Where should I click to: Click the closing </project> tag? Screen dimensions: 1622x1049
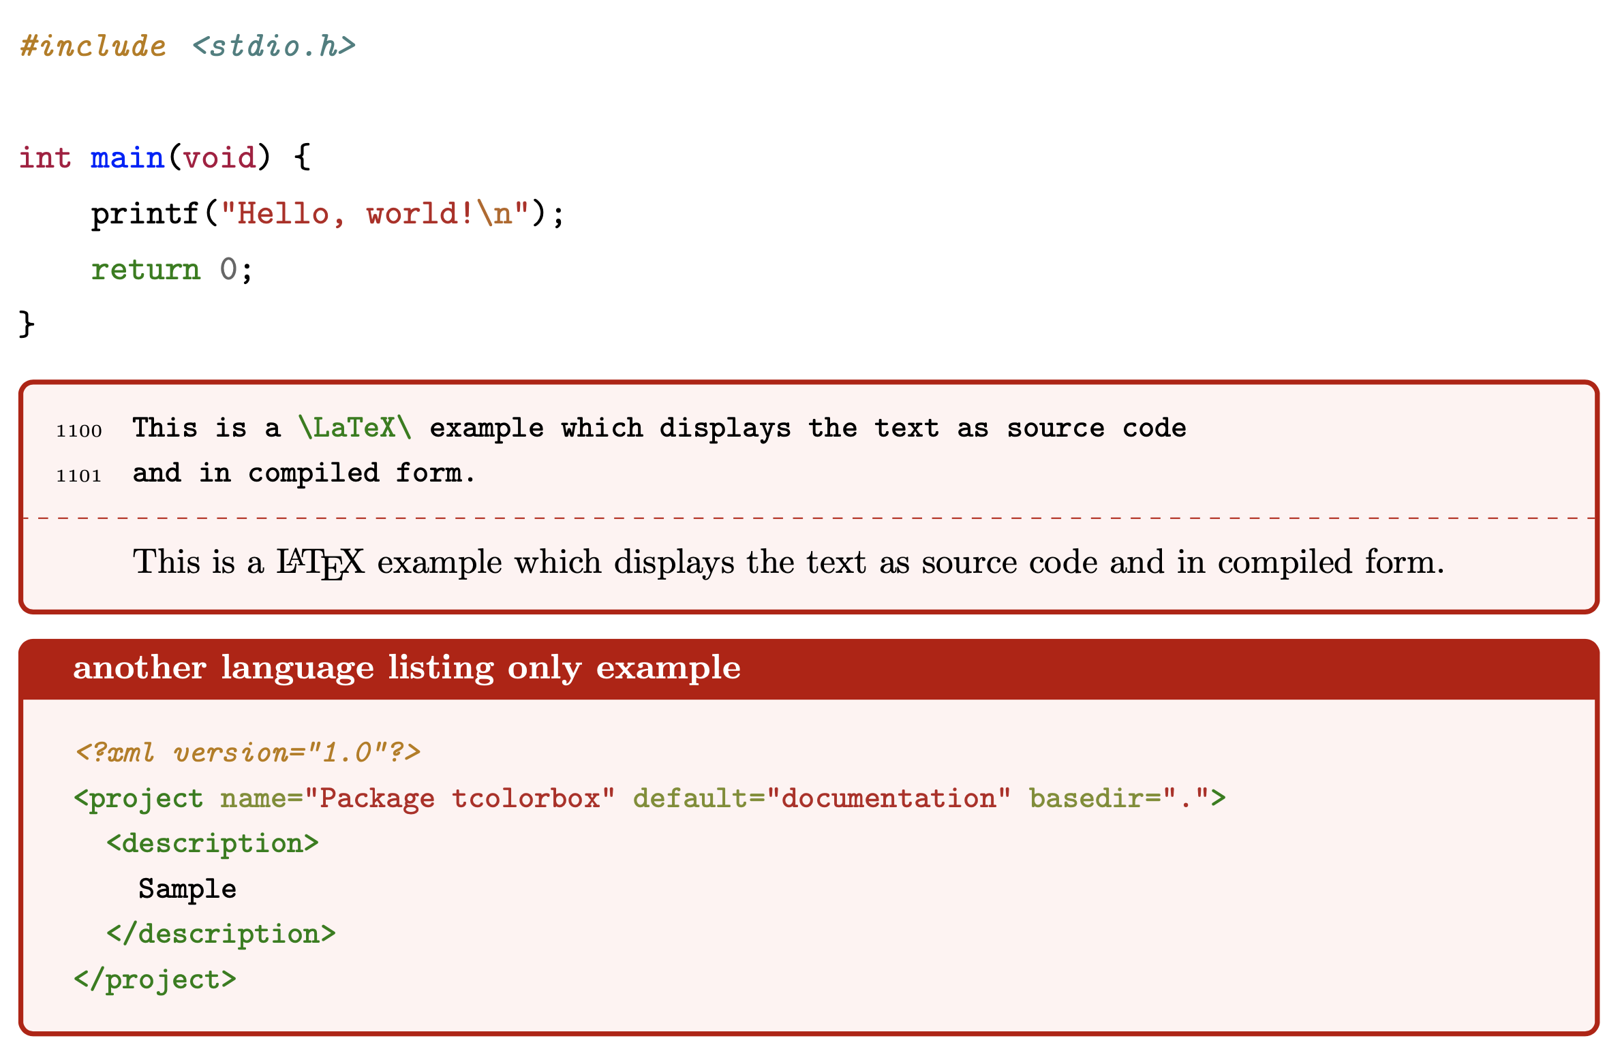pos(155,980)
